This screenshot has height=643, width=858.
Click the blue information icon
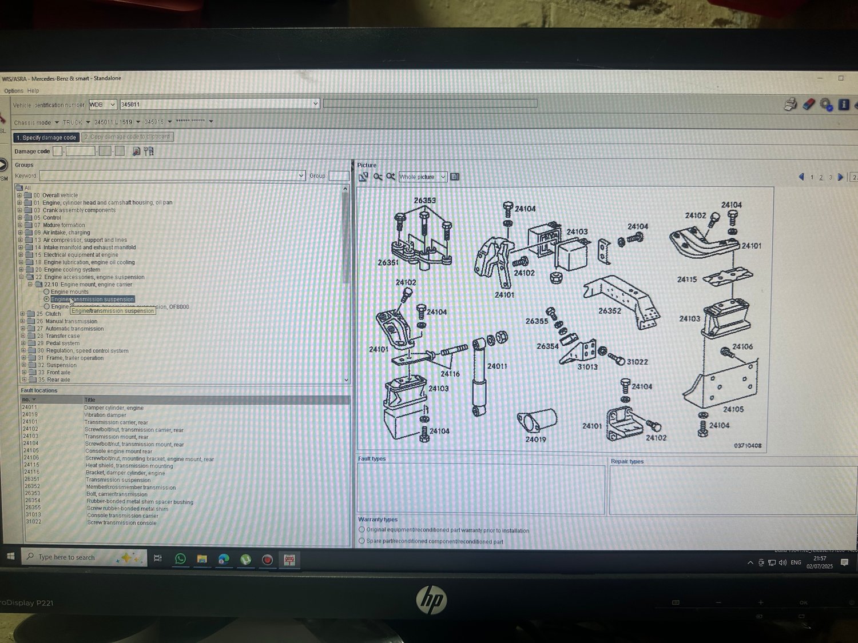pyautogui.click(x=844, y=105)
